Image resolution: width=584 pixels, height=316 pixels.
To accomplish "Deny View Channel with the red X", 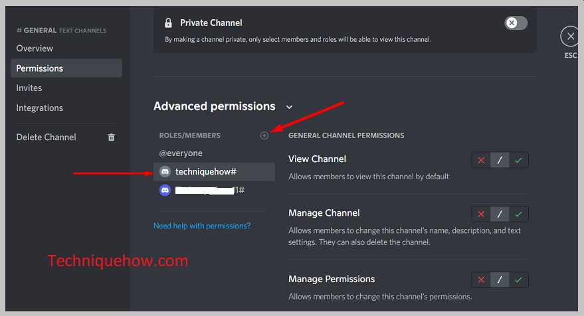I will coord(481,160).
